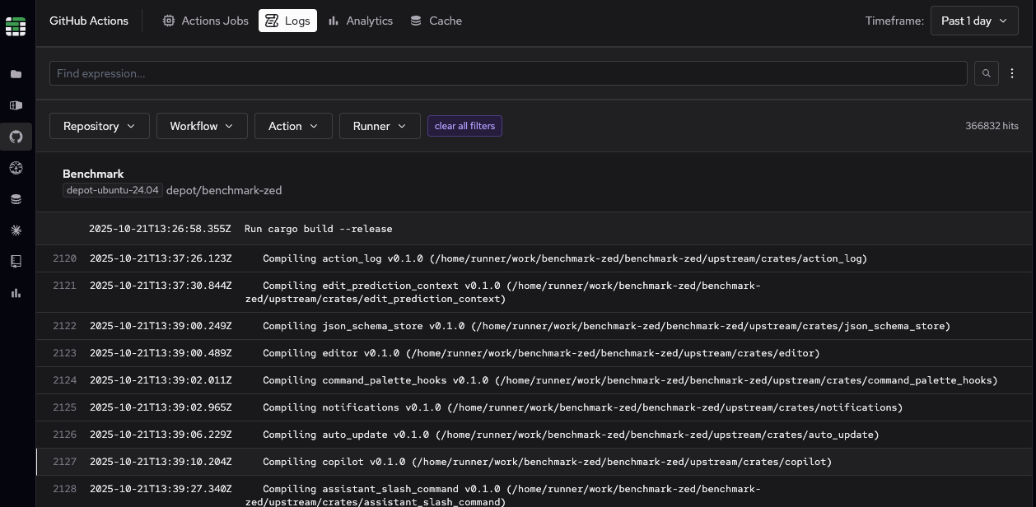The width and height of the screenshot is (1036, 507).
Task: Open the database stack icon in sidebar
Action: click(x=16, y=198)
